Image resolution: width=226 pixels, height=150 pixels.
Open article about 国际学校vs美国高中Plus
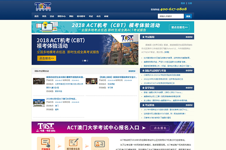166,100
